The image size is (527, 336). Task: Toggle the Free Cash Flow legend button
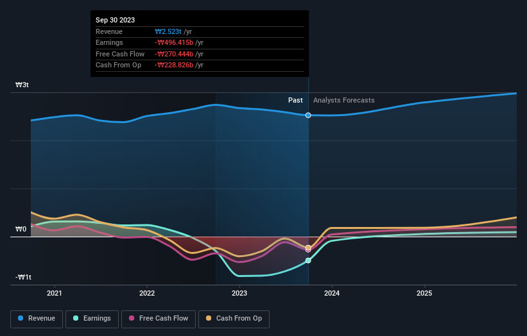[x=159, y=319]
